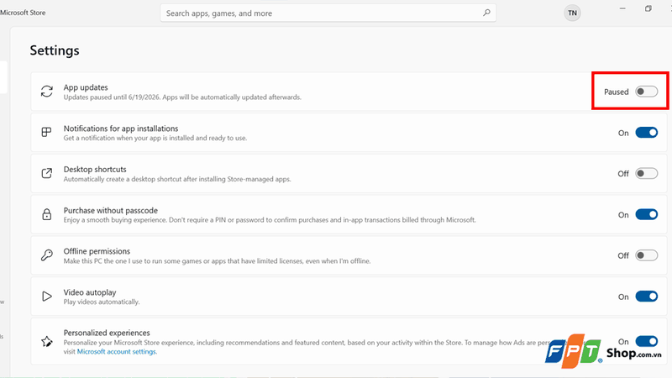Click the Notifications for app installations label
This screenshot has height=378, width=672.
coord(121,129)
